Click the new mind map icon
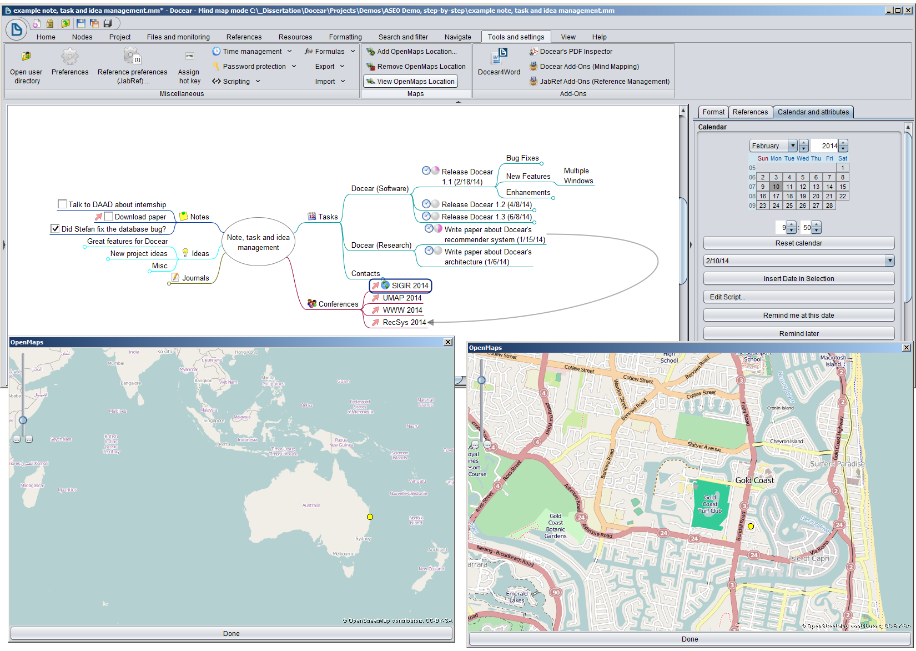The width and height of the screenshot is (916, 651). point(37,23)
